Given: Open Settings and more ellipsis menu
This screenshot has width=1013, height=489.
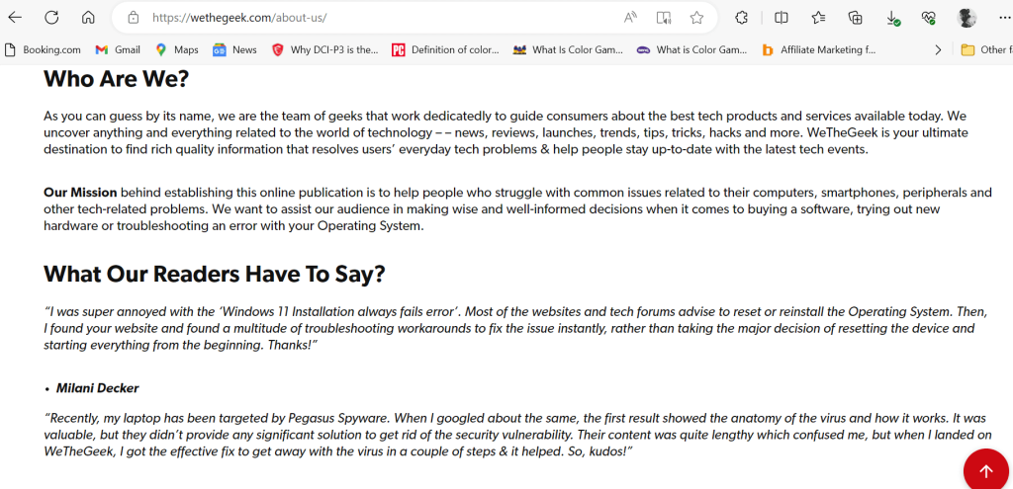Looking at the screenshot, I should 1003,18.
